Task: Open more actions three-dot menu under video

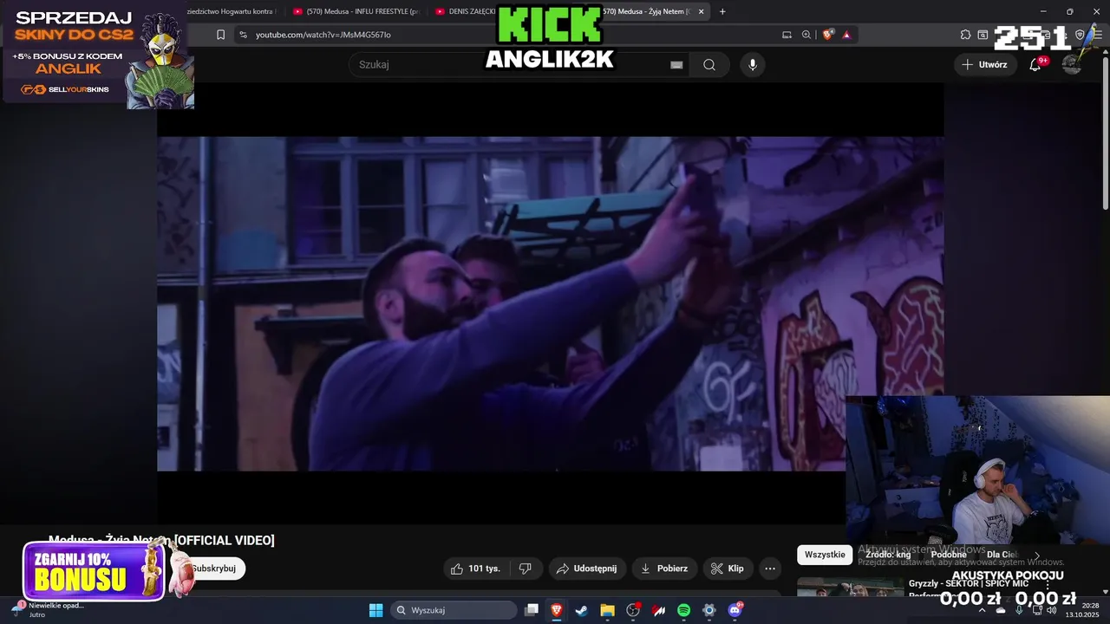Action: pos(769,569)
